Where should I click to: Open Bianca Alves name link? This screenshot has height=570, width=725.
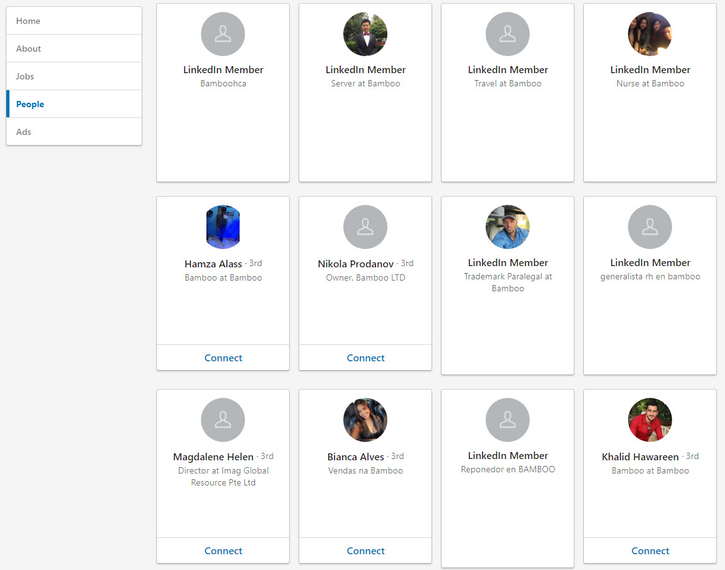(x=355, y=457)
